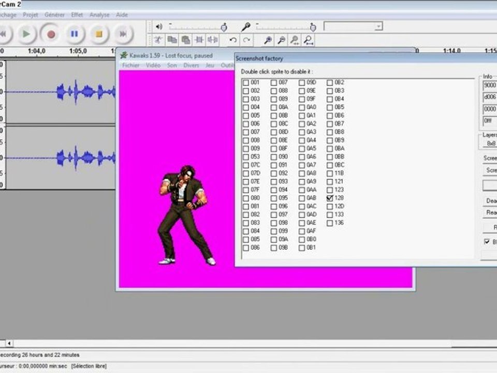This screenshot has height=373, width=497.
Task: Click the 1:04,0 mark on timeline ruler
Action: [36, 51]
